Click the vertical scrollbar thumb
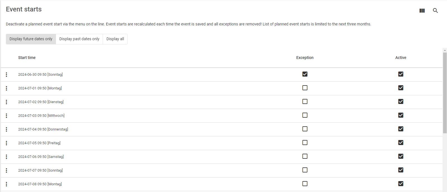 coord(445,92)
